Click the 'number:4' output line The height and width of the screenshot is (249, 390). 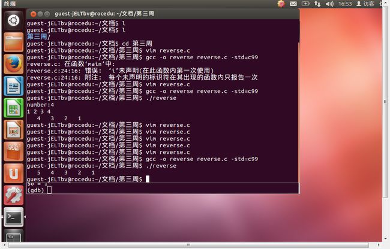click(40, 105)
